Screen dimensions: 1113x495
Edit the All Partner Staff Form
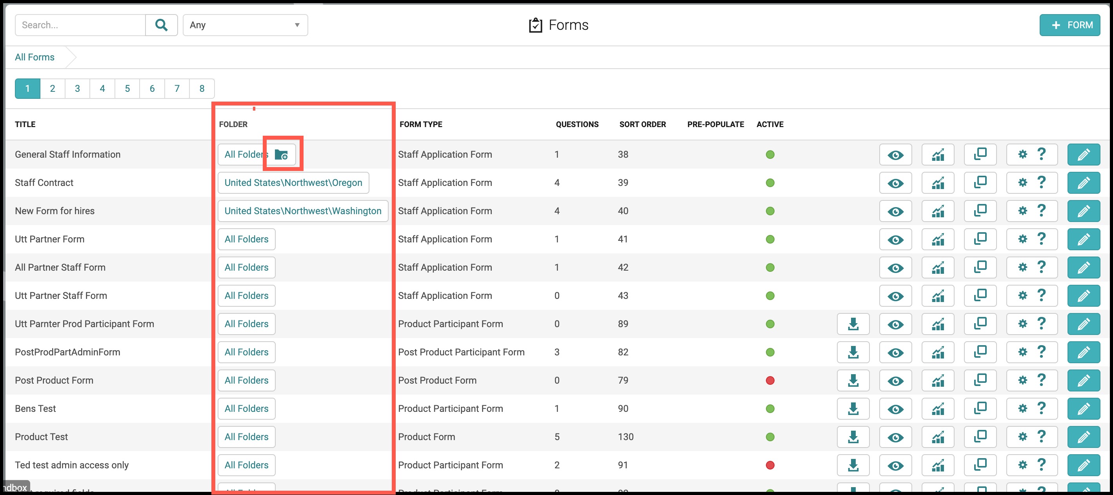(1084, 268)
